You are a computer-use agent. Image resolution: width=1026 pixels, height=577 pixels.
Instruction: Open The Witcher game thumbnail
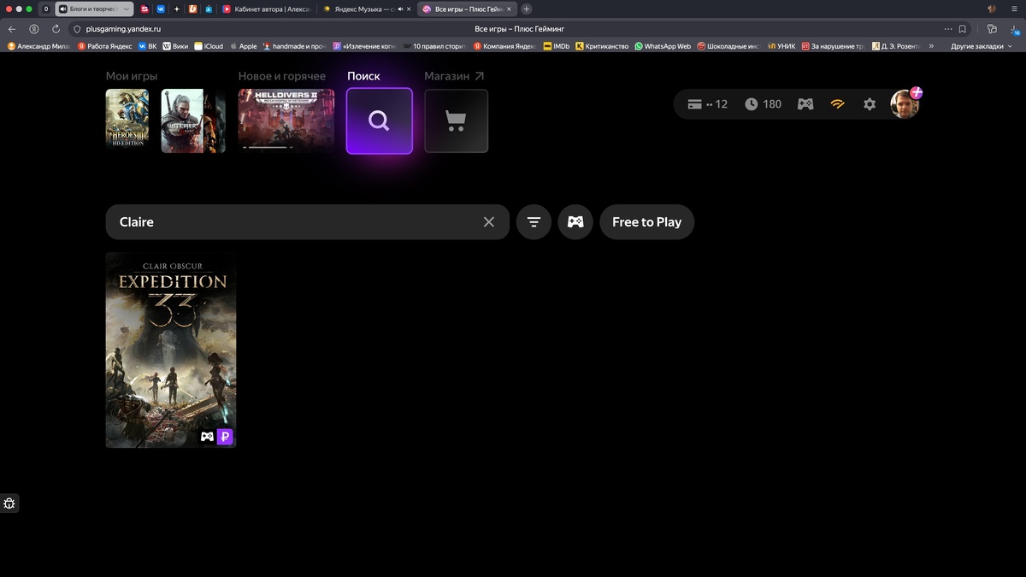click(x=182, y=121)
